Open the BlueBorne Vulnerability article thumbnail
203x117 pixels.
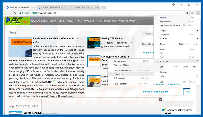coord(20,47)
